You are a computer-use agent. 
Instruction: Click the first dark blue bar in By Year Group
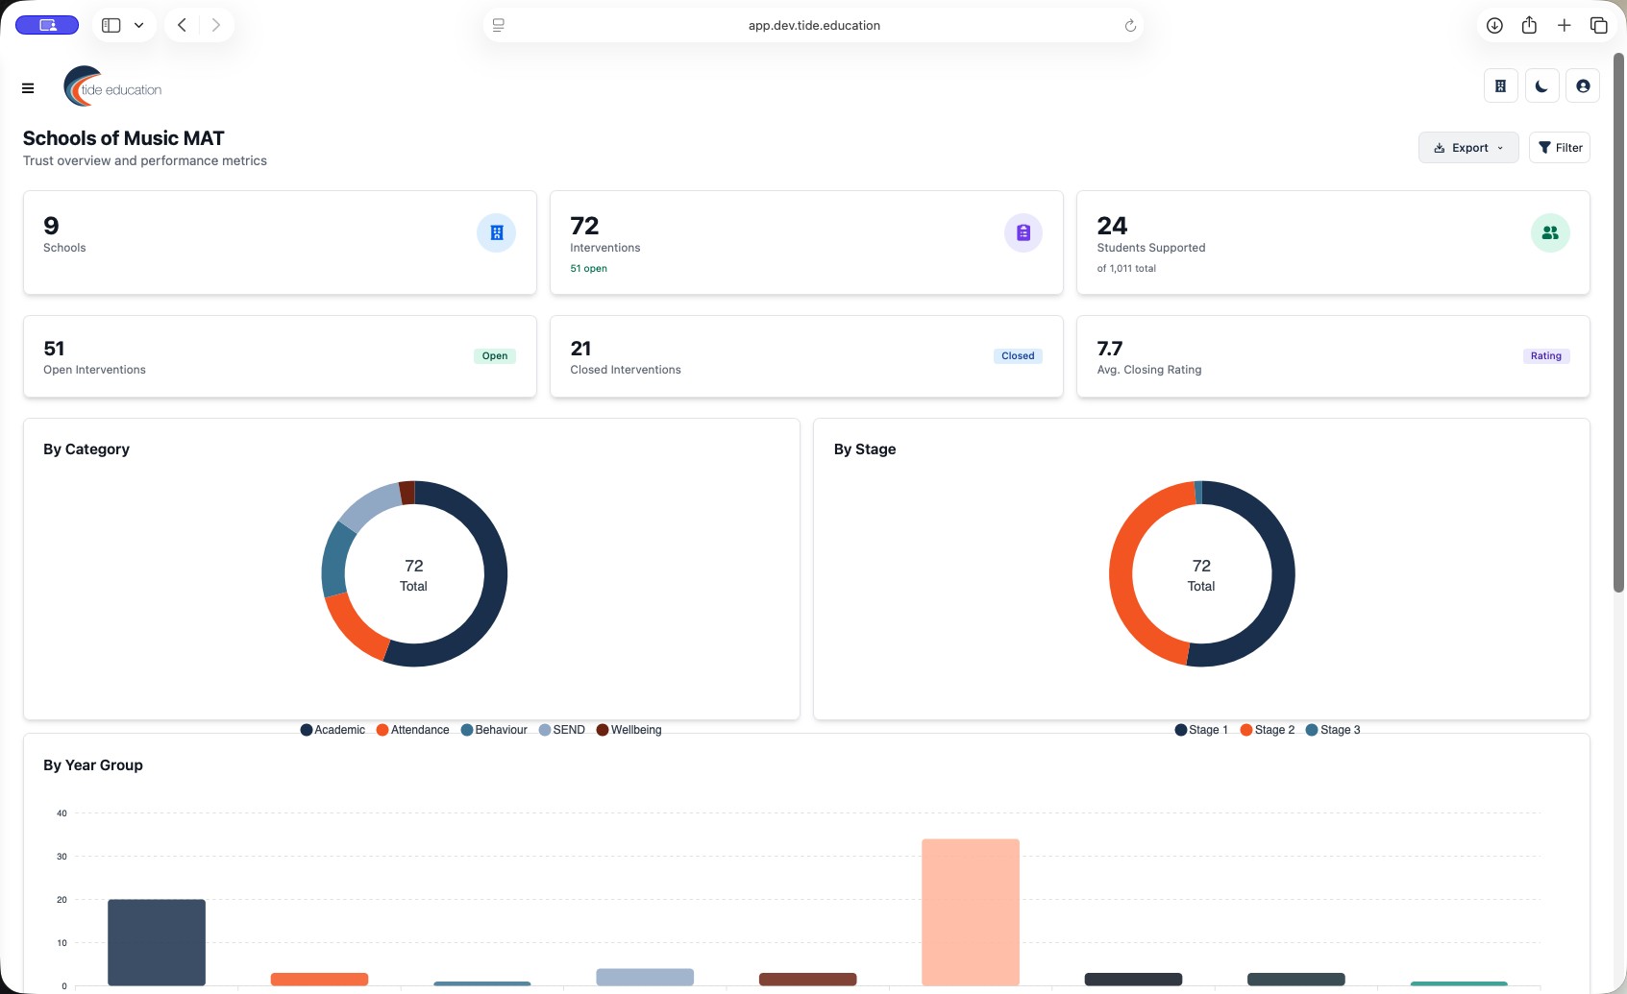[157, 942]
